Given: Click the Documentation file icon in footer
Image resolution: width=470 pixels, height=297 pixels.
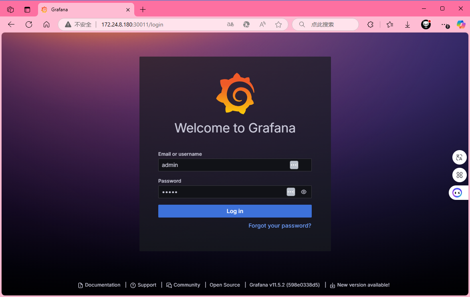Looking at the screenshot, I should (80, 285).
